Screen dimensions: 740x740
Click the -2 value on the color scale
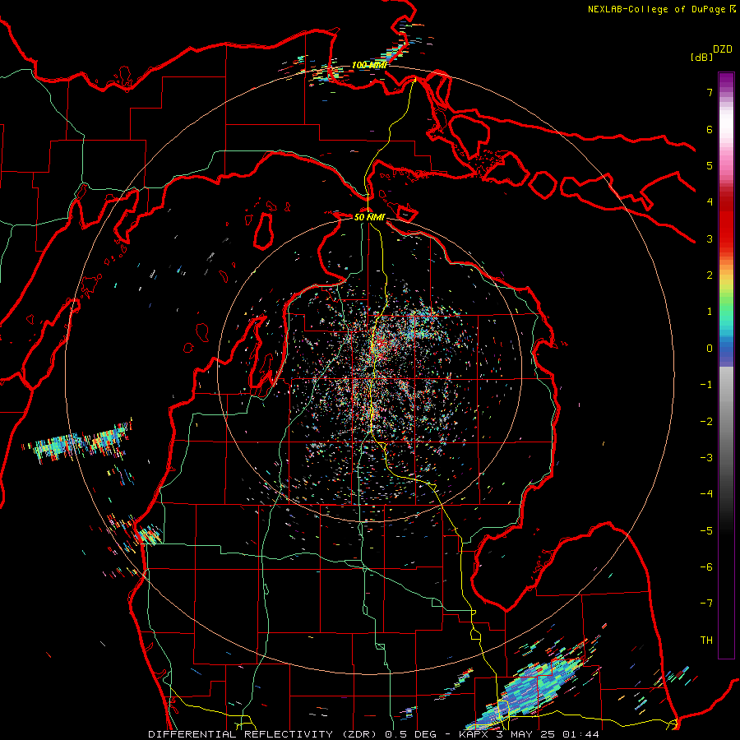(706, 422)
